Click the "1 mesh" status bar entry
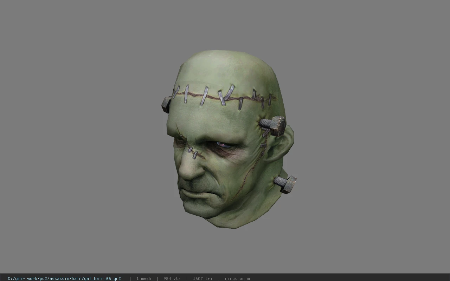Image resolution: width=450 pixels, height=281 pixels. (x=144, y=279)
